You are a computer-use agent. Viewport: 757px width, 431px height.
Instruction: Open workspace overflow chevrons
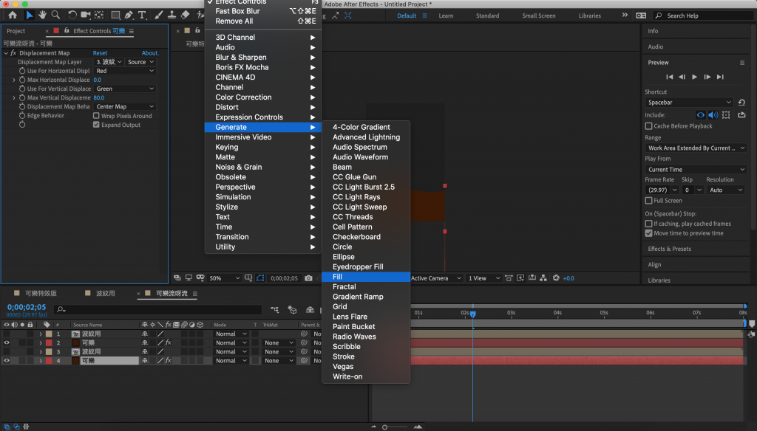point(625,15)
